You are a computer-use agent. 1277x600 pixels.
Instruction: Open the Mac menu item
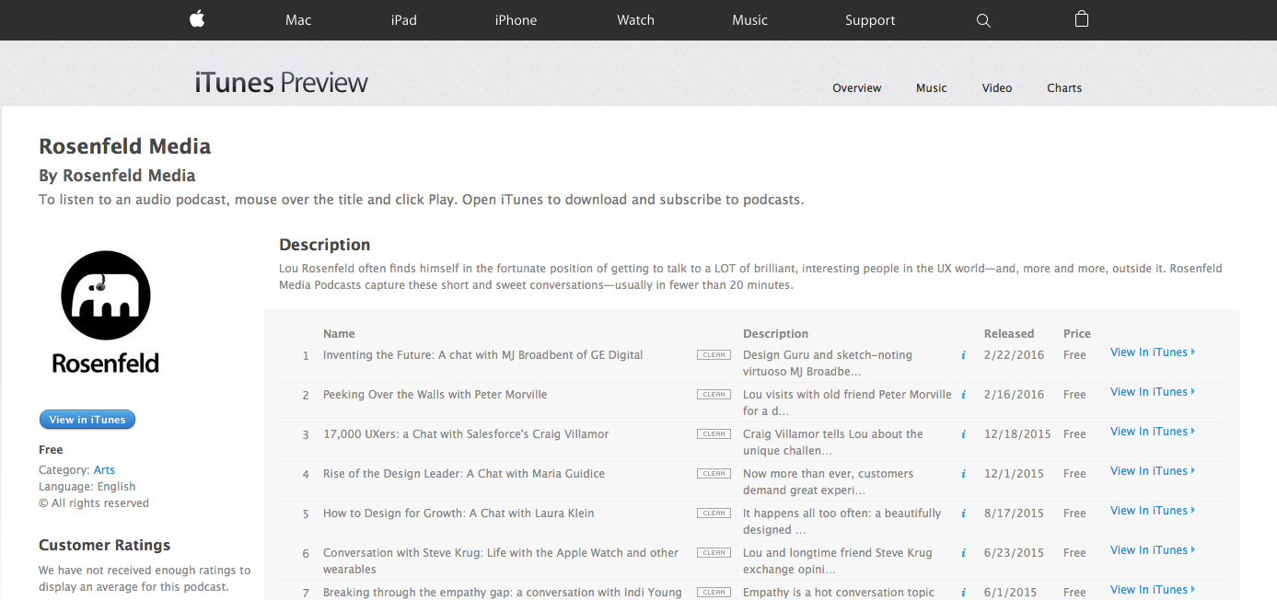coord(297,19)
